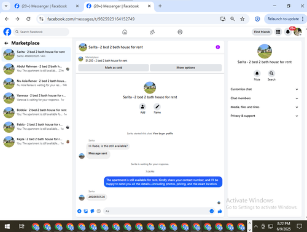Open the taskbar clock 8:22 PM
The height and width of the screenshot is (232, 307).
(x=284, y=226)
